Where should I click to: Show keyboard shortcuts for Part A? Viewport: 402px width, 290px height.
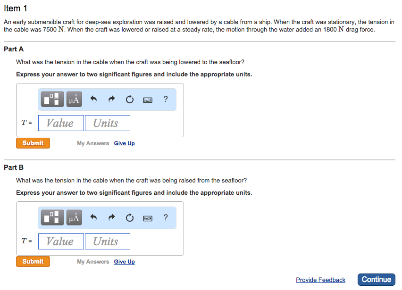pos(148,99)
